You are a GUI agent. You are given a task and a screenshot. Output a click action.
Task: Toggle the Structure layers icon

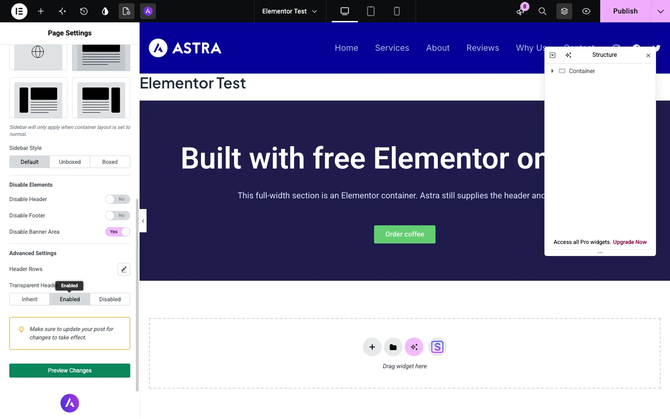(x=564, y=11)
